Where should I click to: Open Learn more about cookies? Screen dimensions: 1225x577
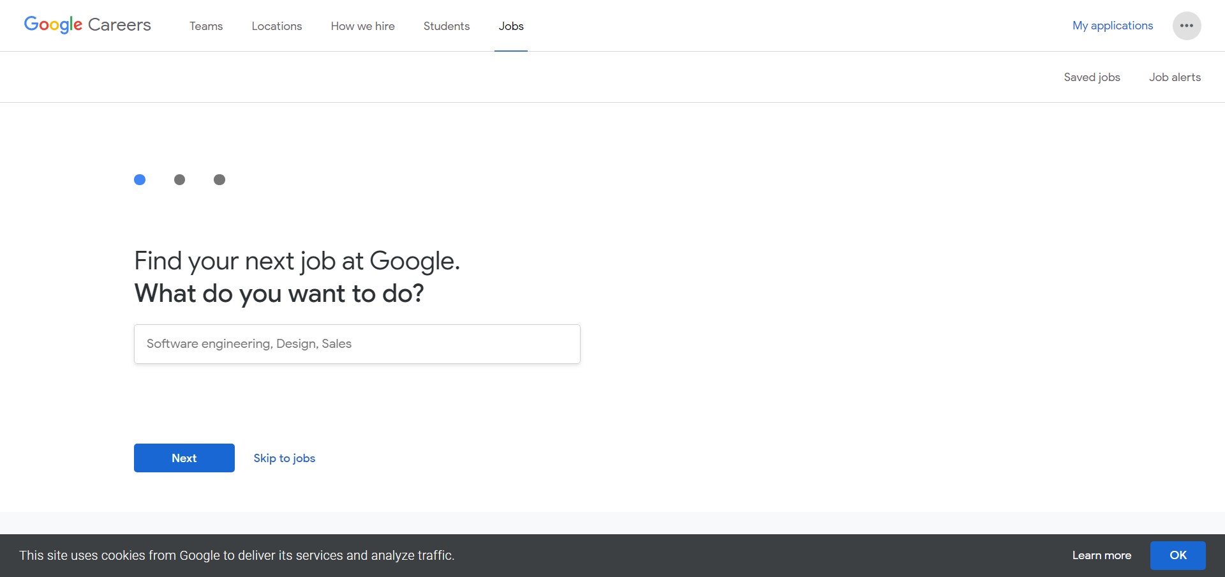click(x=1102, y=555)
